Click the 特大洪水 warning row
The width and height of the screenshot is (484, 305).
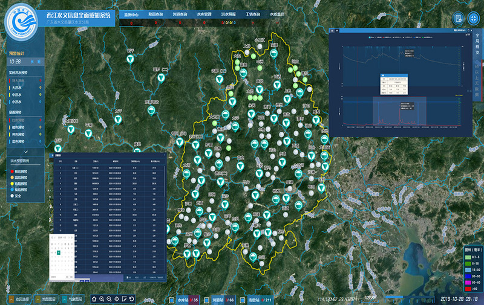25,81
